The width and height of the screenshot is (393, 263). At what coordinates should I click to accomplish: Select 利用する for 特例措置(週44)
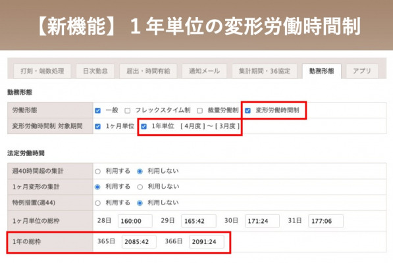coord(97,203)
